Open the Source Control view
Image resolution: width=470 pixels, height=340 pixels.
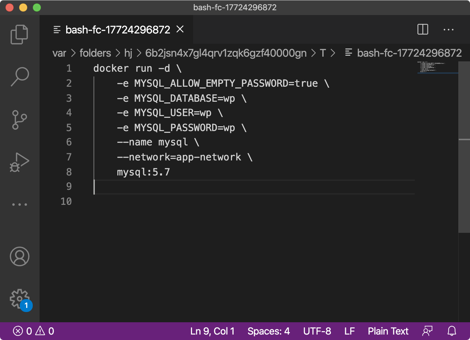(x=19, y=120)
